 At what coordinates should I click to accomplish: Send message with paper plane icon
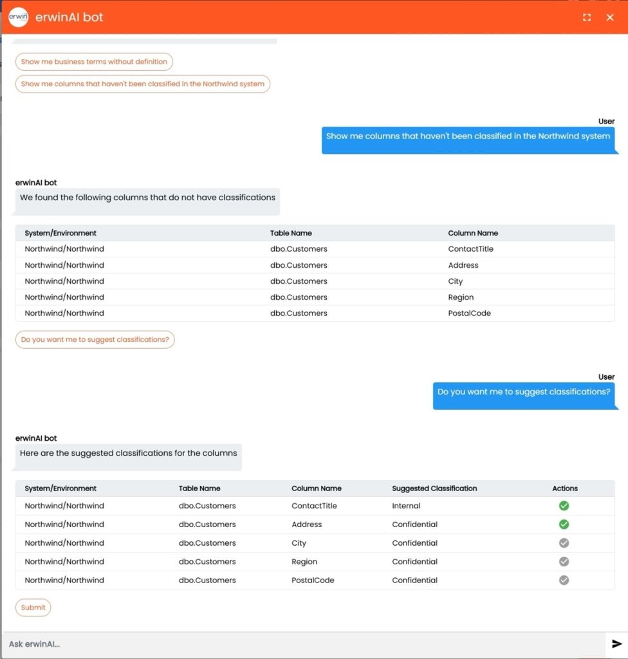click(616, 644)
